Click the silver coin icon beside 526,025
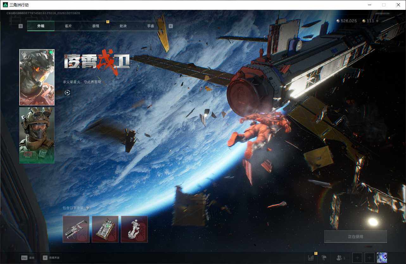406x264 pixels. pyautogui.click(x=338, y=21)
